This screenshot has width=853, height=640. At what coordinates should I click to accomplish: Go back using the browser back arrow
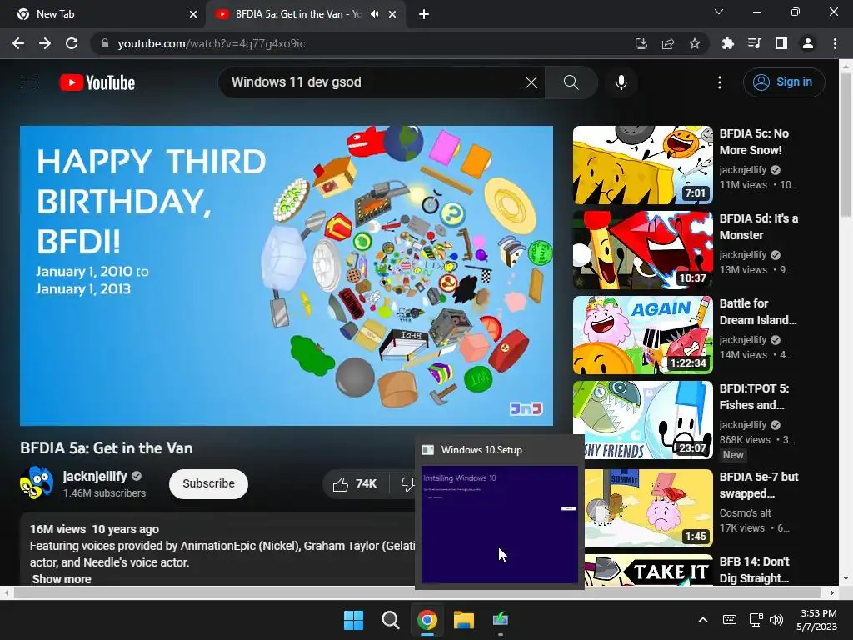coord(18,43)
